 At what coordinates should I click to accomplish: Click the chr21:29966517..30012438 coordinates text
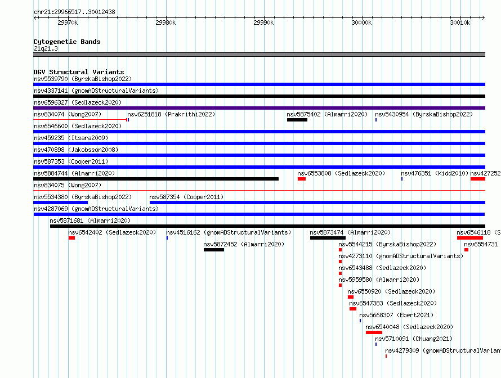[74, 12]
